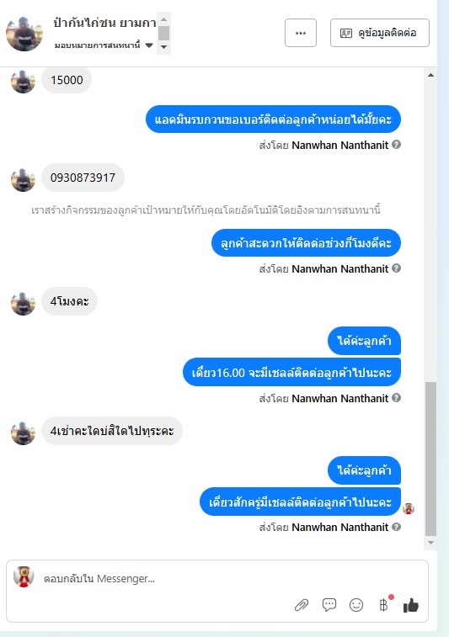Click the chat scrollbar down arrow
449x637 pixels.
(x=430, y=543)
